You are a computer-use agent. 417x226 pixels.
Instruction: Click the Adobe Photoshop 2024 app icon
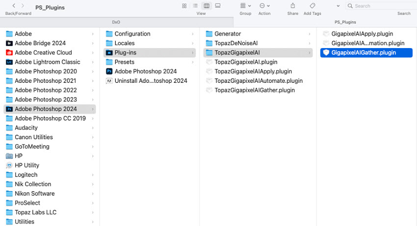pyautogui.click(x=109, y=71)
